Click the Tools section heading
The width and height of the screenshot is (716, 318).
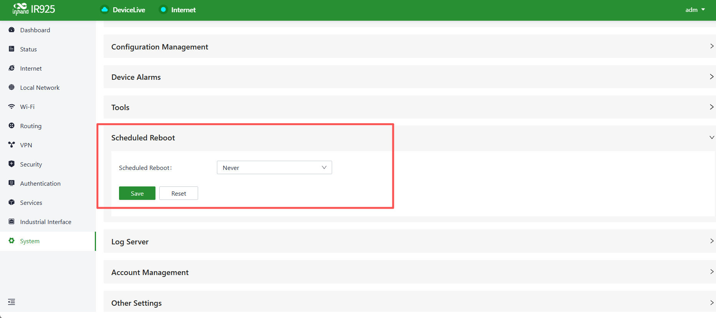click(120, 107)
